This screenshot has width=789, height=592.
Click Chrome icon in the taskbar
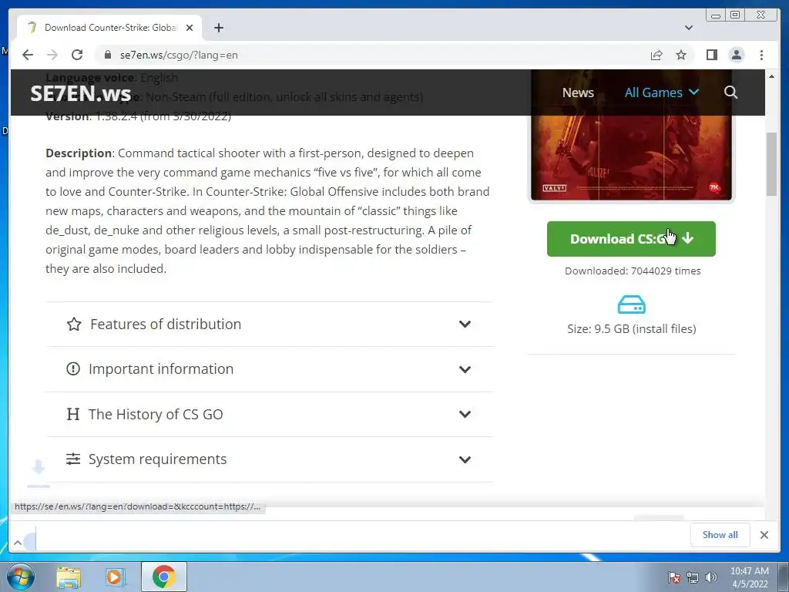point(163,577)
